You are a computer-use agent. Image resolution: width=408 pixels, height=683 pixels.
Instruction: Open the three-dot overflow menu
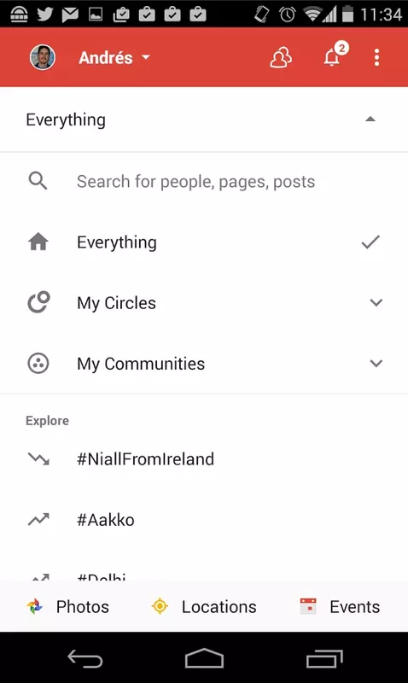tap(376, 57)
